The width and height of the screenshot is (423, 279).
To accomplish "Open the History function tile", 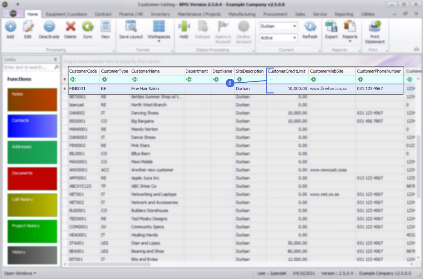I will coord(32,255).
